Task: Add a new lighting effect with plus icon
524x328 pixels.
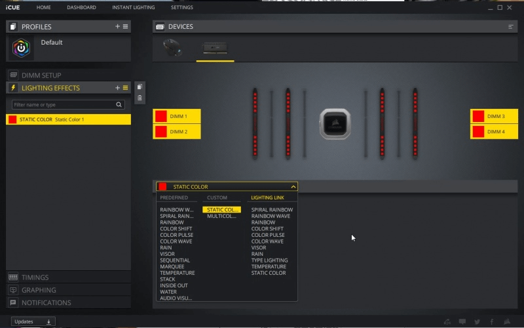Action: click(117, 88)
